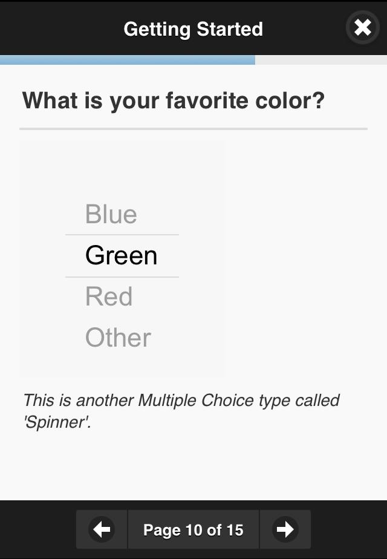Click the blank area below the description
The width and height of the screenshot is (387, 559).
(x=193, y=466)
